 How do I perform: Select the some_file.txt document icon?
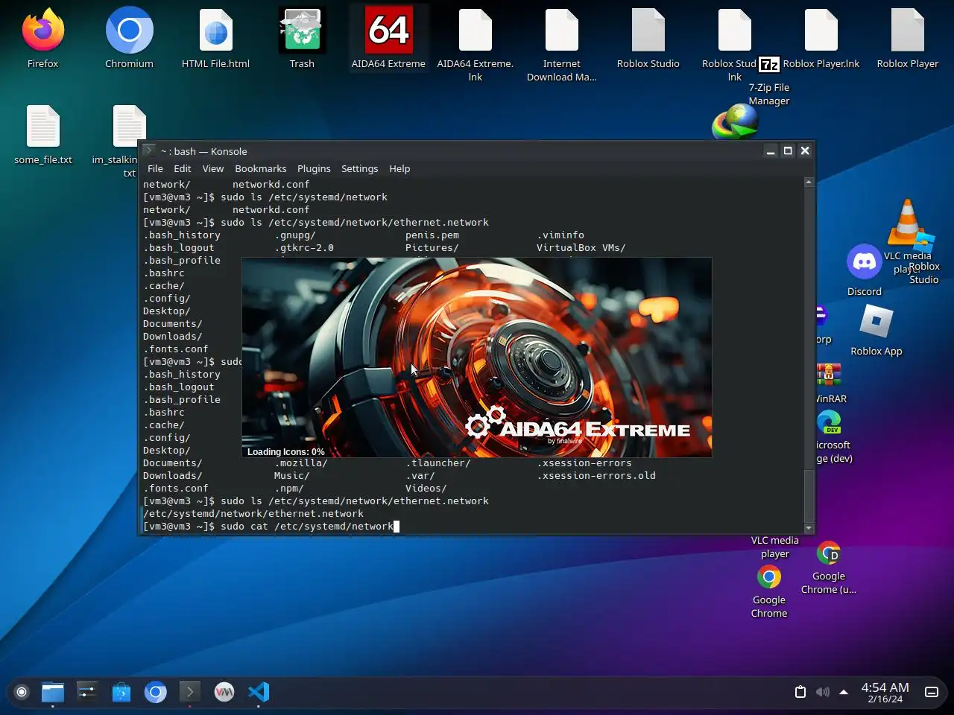pyautogui.click(x=42, y=126)
